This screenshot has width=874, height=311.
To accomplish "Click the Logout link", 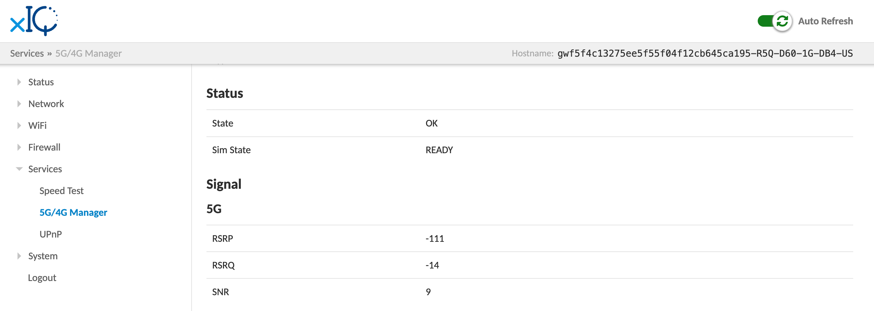I will (x=42, y=277).
